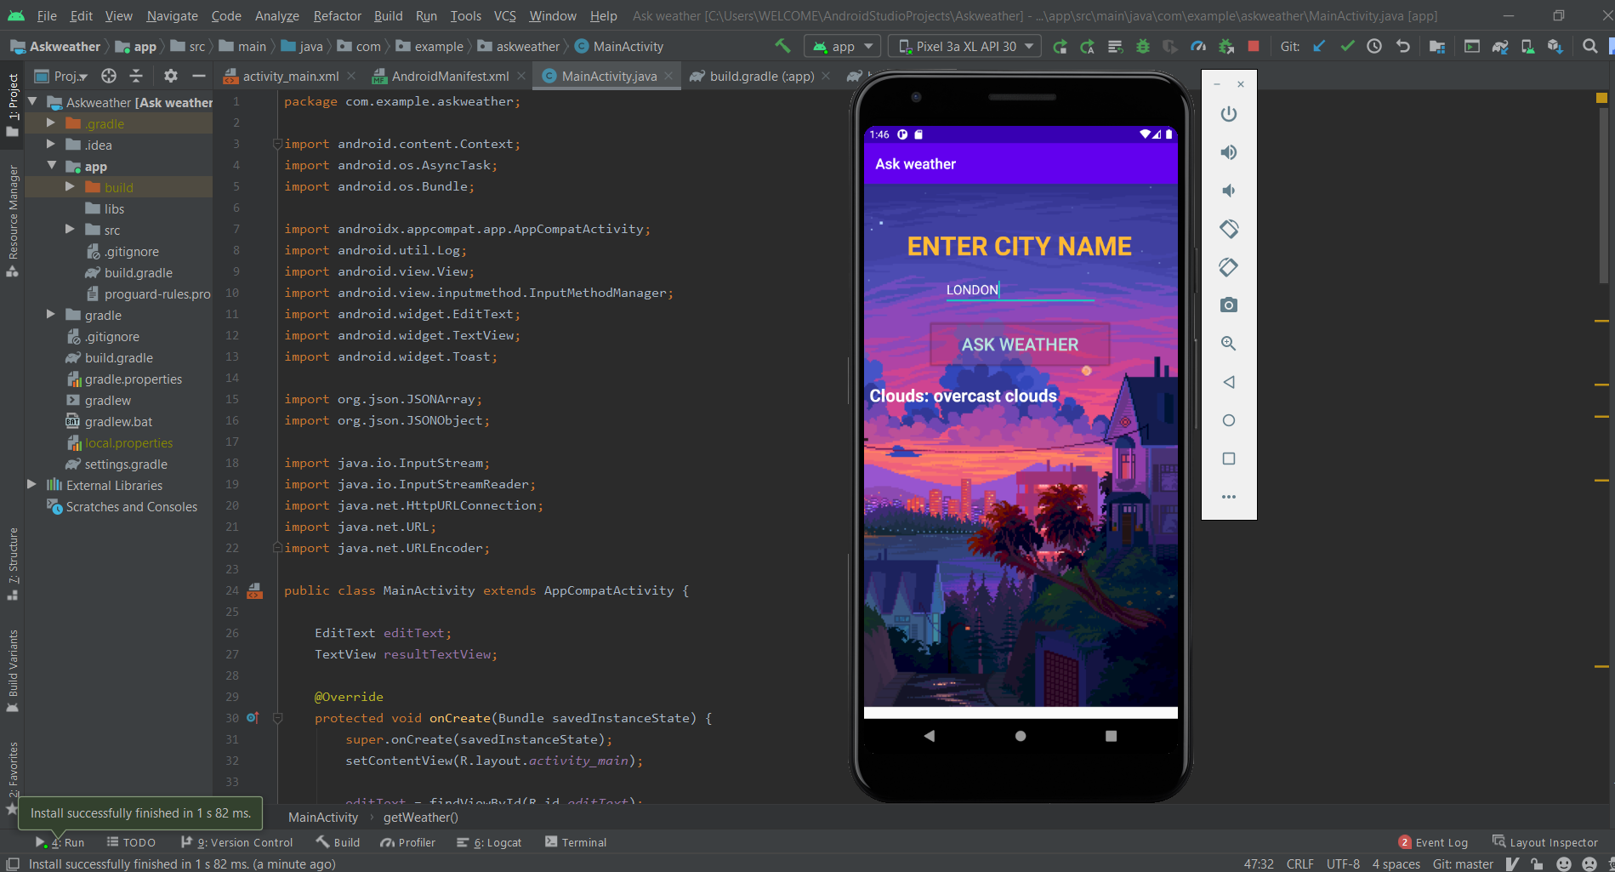Select proguard-rules.pro file in tree
The image size is (1615, 872).
[x=149, y=294]
